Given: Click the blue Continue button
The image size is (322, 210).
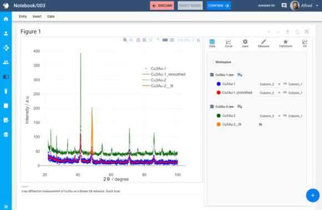Looking at the screenshot, I should [219, 6].
